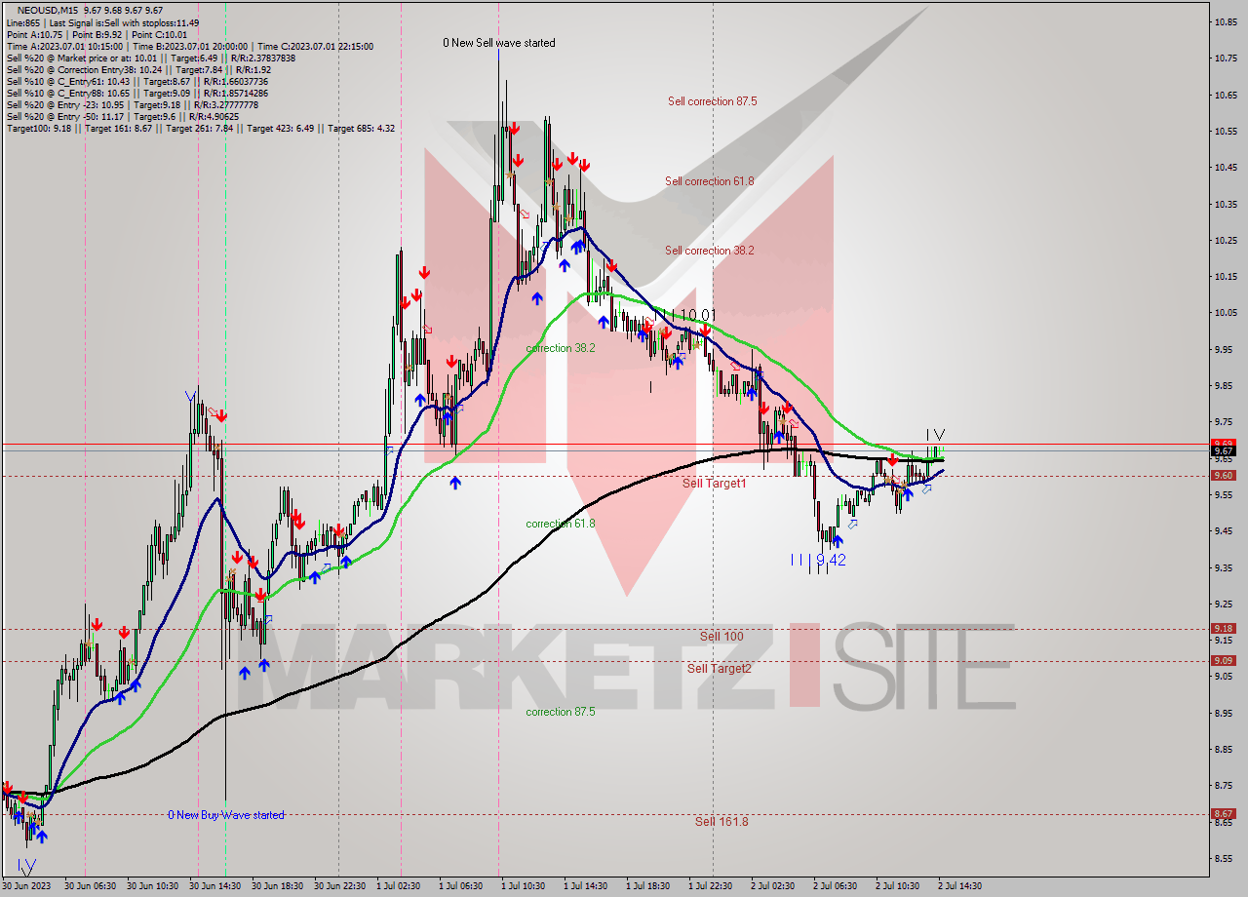The image size is (1248, 897).
Task: Click the '2 Jul 14:30' time axis label
Action: (960, 886)
